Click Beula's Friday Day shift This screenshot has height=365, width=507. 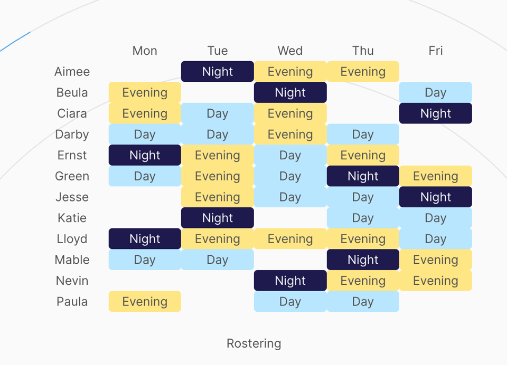[x=435, y=93]
